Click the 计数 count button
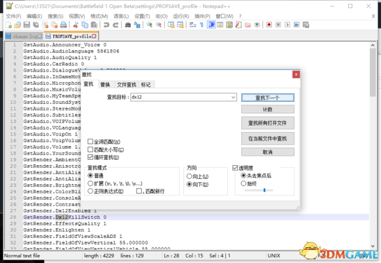Image resolution: width=381 pixels, height=263 pixels. click(267, 109)
